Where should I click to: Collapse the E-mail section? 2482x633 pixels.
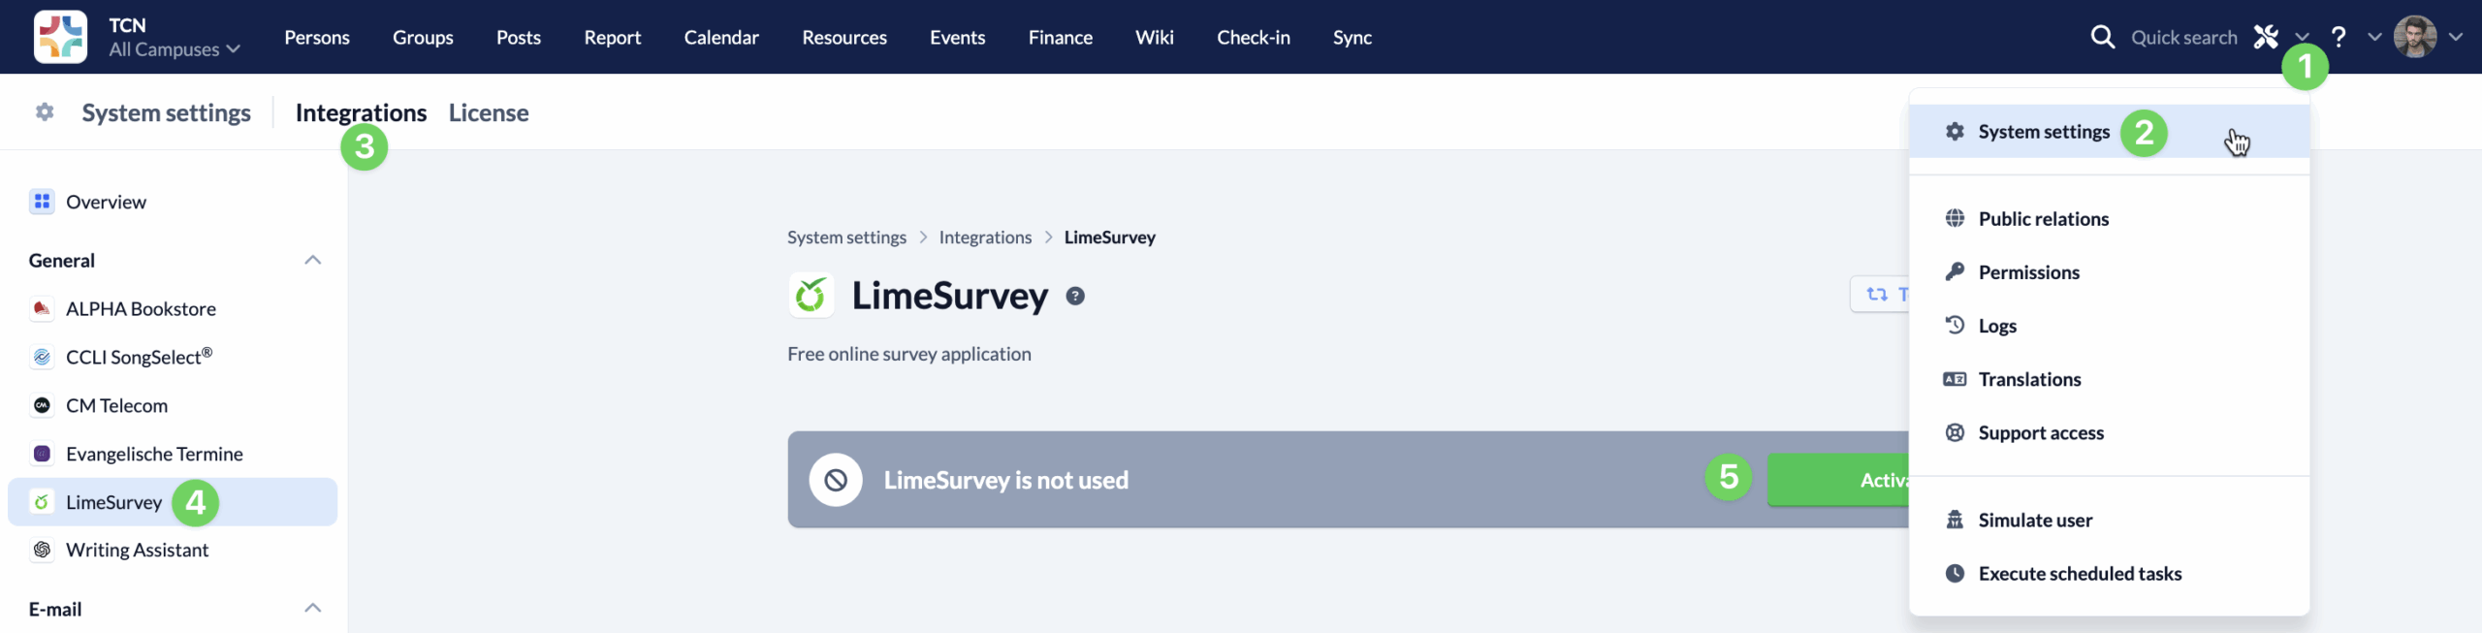[x=312, y=609]
